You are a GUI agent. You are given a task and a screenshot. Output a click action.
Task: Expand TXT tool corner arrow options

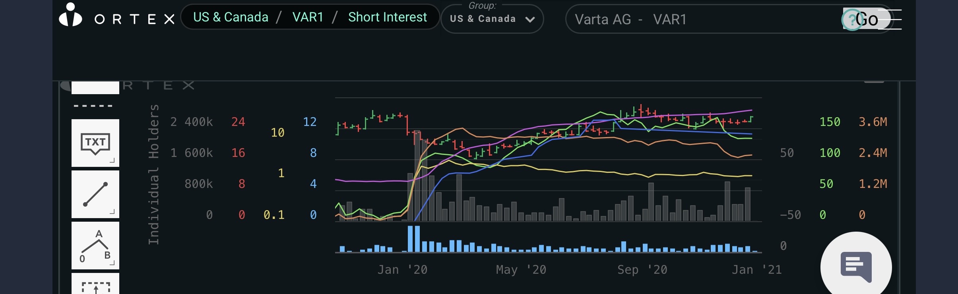[x=112, y=161]
